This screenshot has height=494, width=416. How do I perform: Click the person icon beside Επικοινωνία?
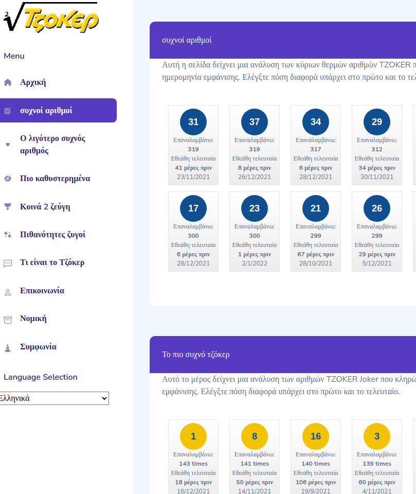coord(8,292)
